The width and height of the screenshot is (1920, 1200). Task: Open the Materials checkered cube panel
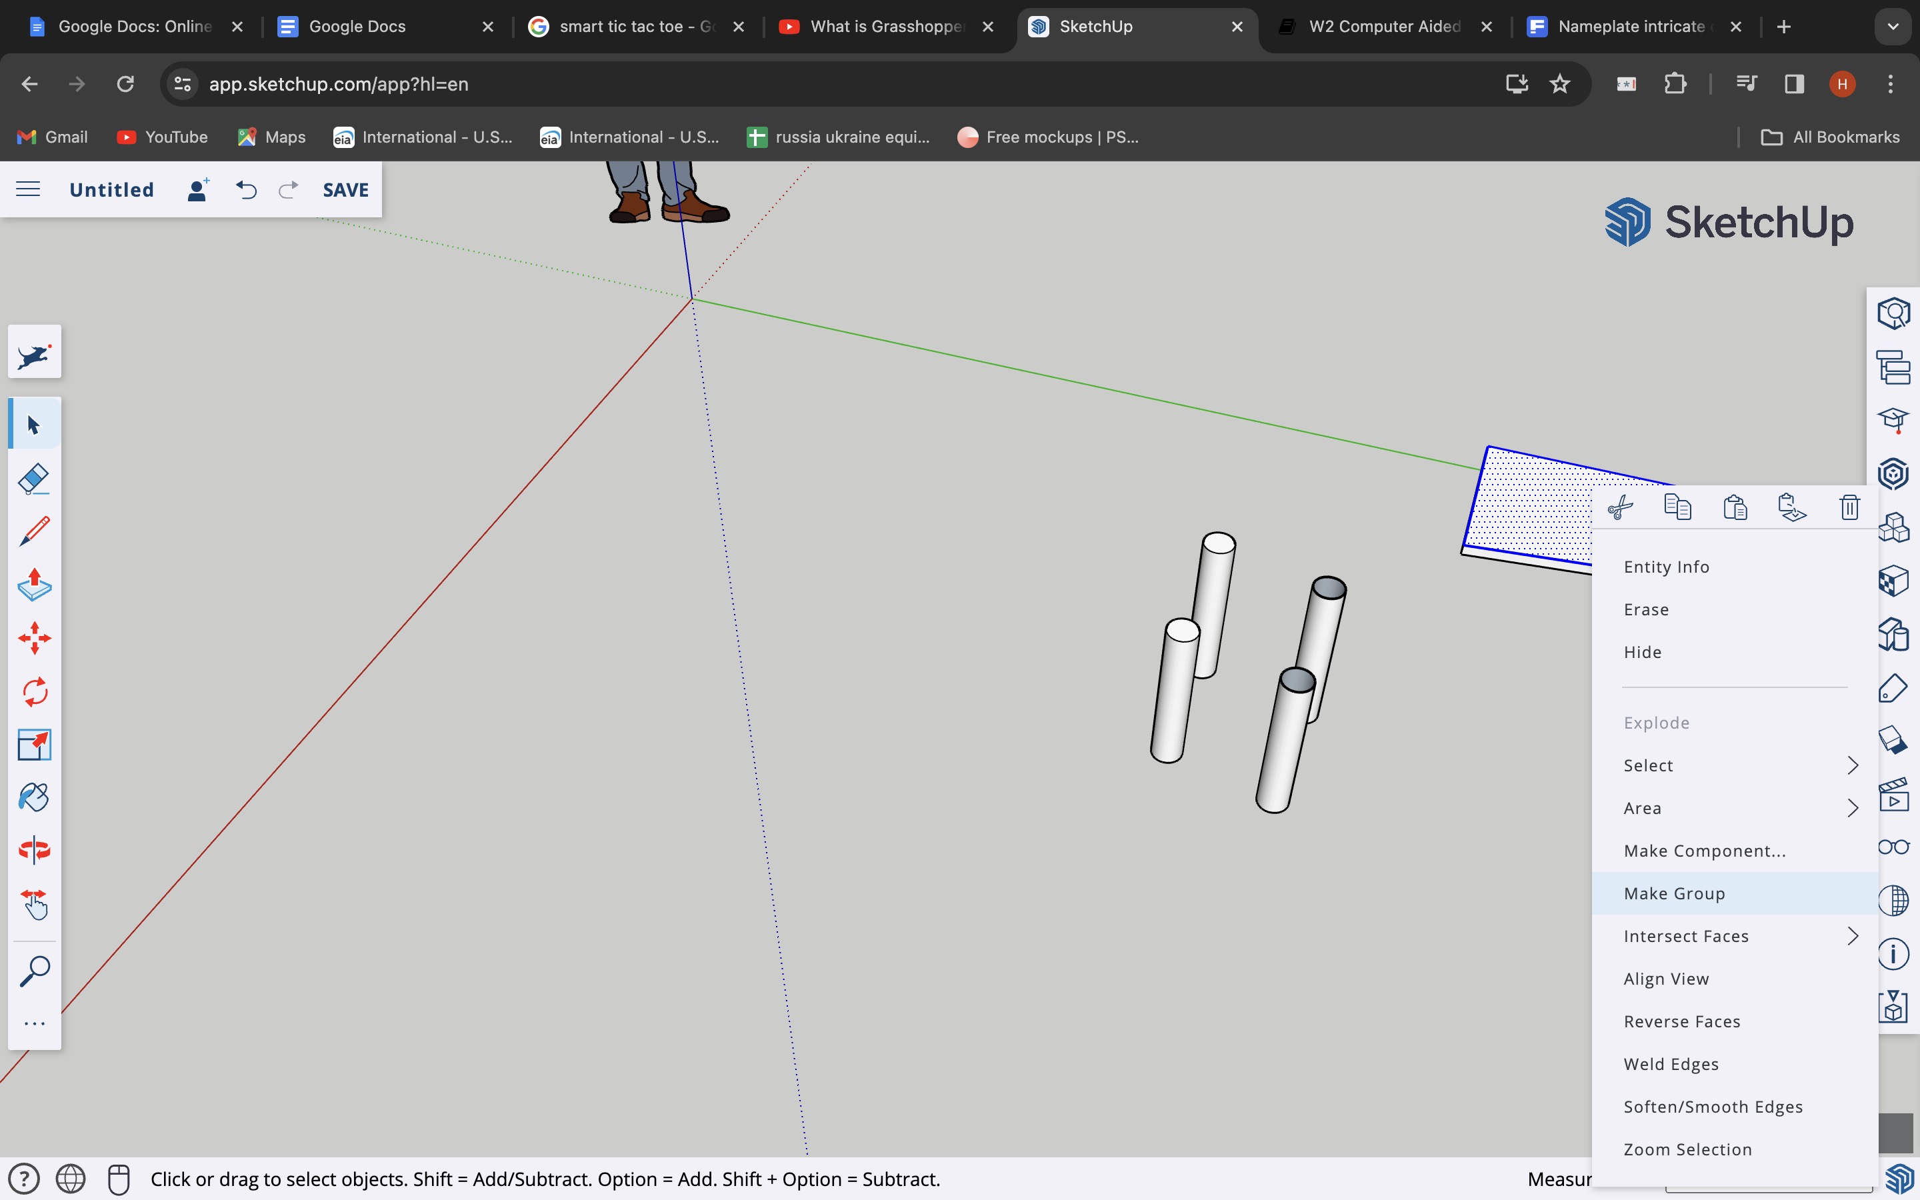tap(1893, 580)
